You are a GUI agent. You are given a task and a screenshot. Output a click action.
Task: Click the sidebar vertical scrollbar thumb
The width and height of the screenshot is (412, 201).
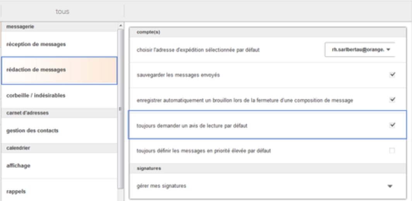120,108
